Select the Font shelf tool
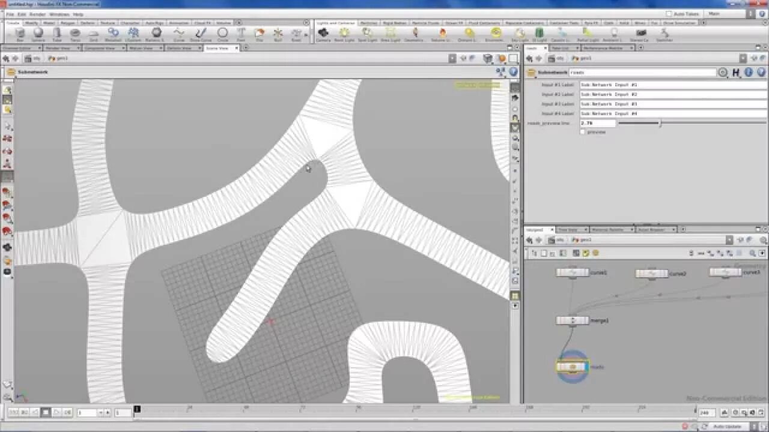The height and width of the screenshot is (432, 769). tap(241, 34)
